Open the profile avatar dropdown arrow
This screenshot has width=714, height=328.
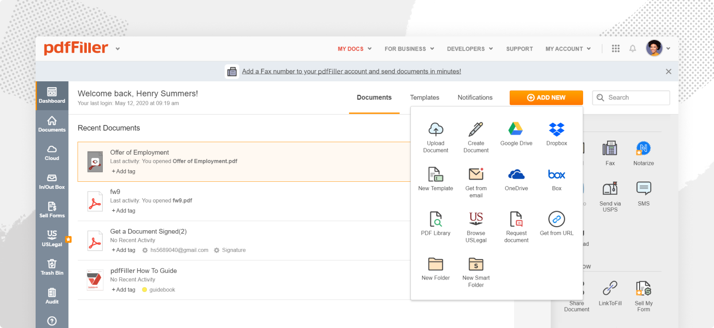click(668, 49)
